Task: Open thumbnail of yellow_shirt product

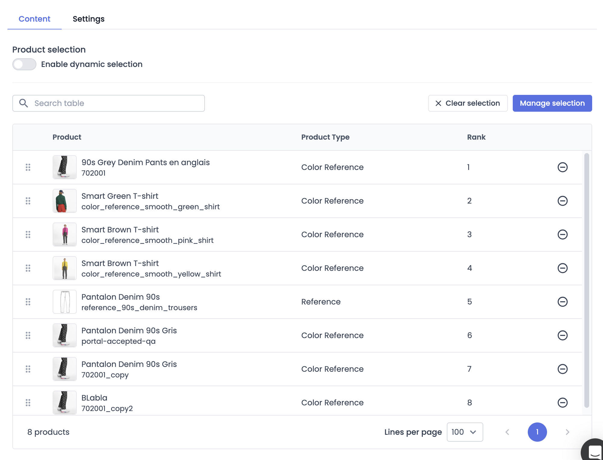Action: point(65,268)
